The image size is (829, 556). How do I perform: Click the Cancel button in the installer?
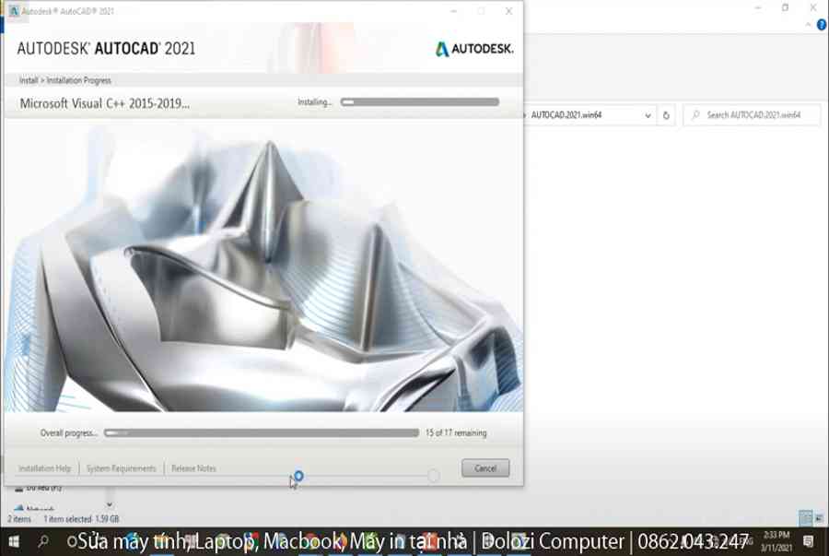pos(485,468)
